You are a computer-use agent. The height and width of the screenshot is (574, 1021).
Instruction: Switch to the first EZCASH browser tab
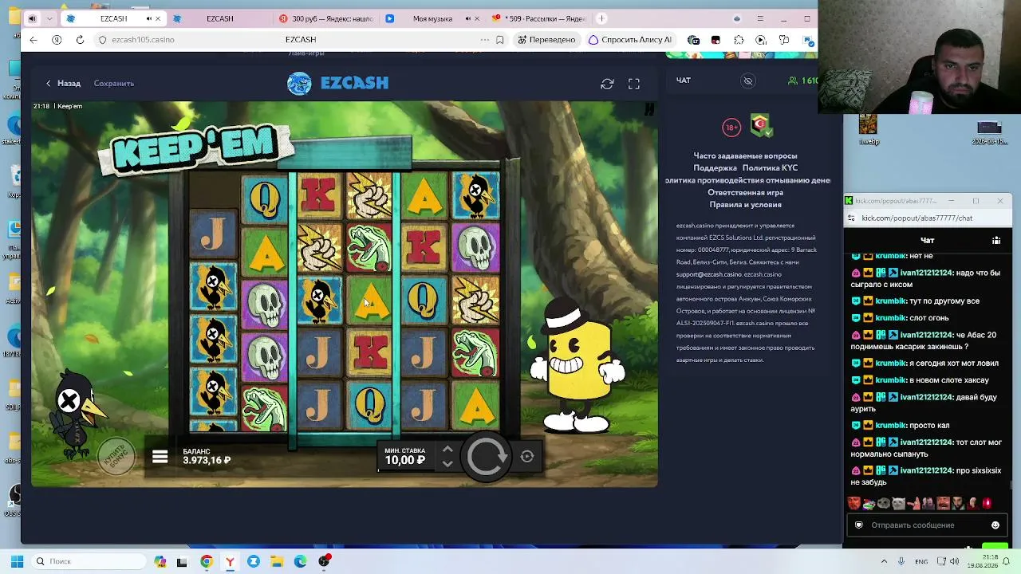(113, 18)
